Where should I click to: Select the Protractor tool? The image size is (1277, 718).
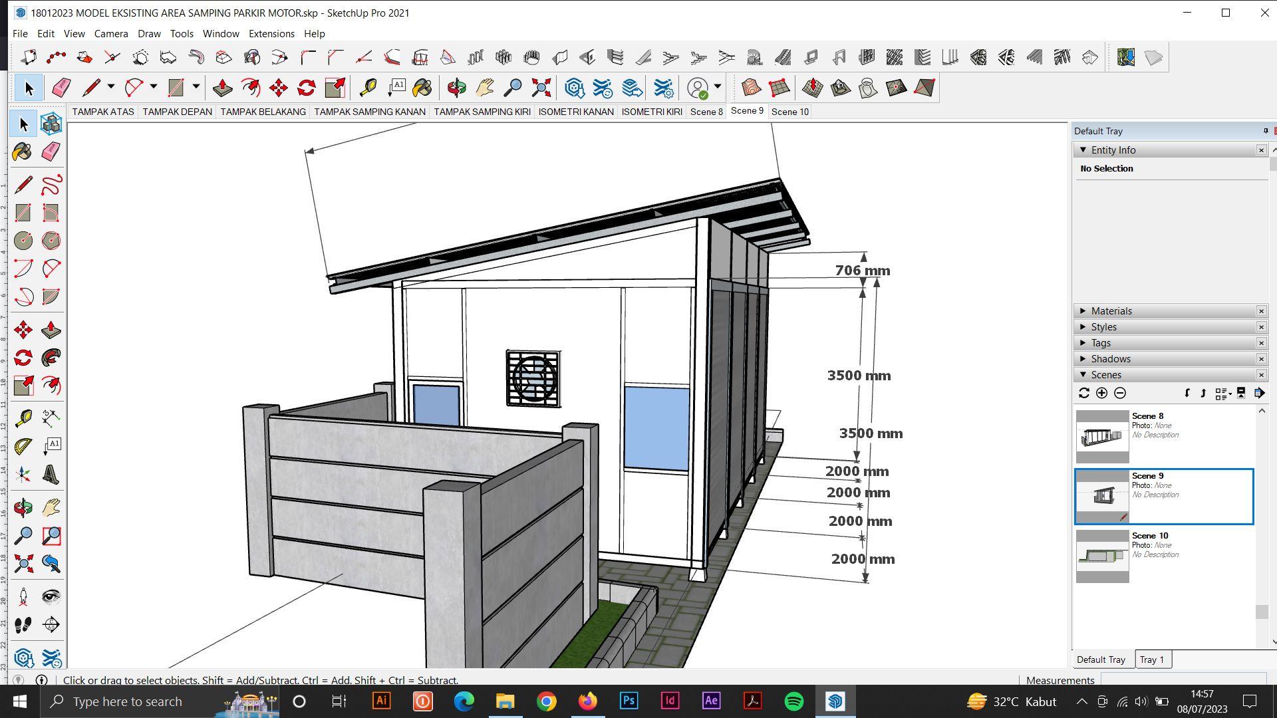pos(23,445)
